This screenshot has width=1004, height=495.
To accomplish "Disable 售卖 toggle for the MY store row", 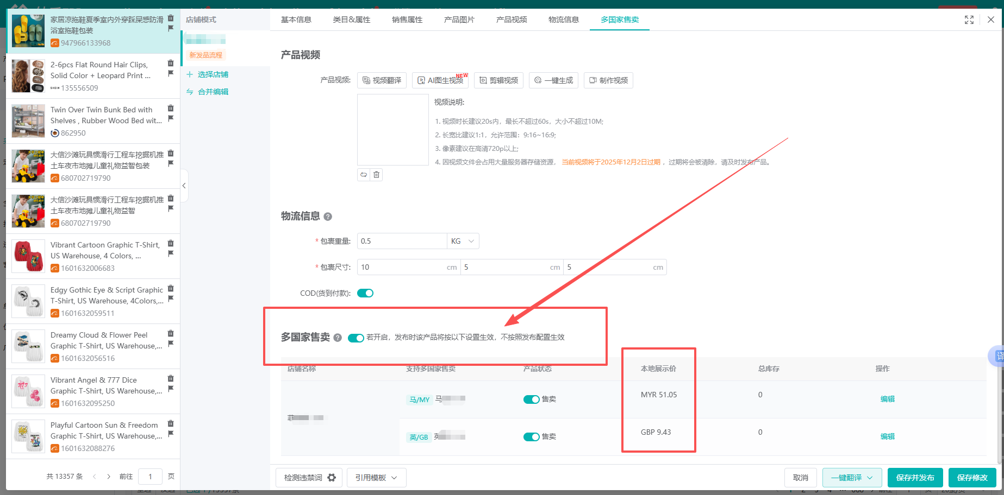I will (531, 399).
